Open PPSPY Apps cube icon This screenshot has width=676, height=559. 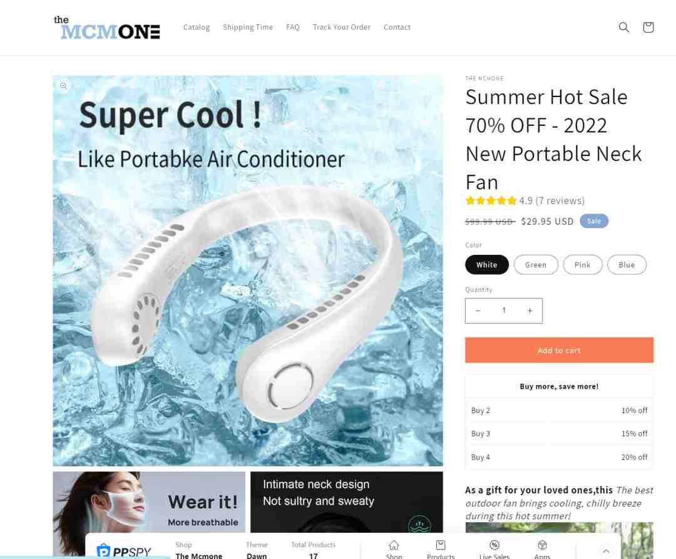point(542,545)
